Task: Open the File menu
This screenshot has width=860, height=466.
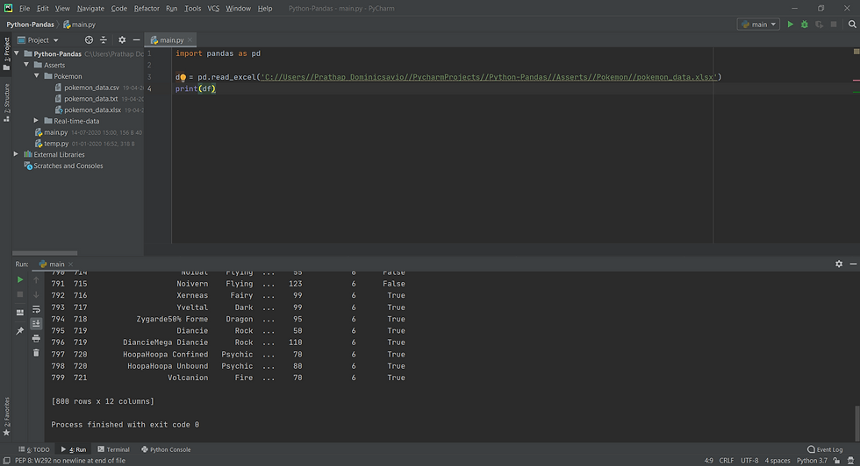Action: pos(25,8)
